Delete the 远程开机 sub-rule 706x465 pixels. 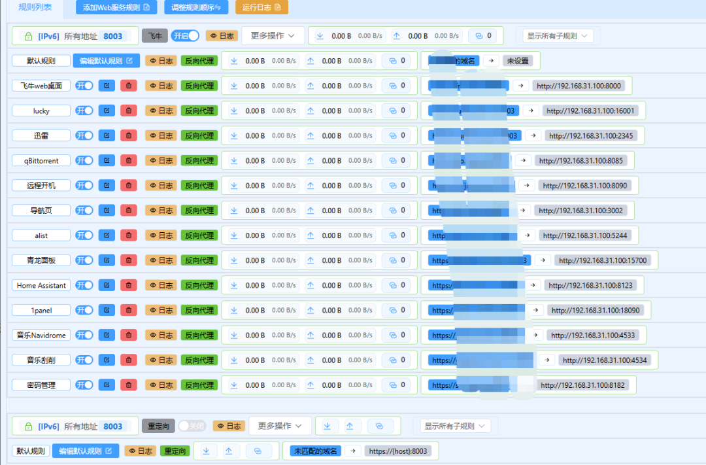(x=129, y=185)
